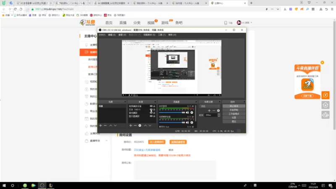
Task: Open OBS 文件(F) menu
Action: (x=102, y=35)
